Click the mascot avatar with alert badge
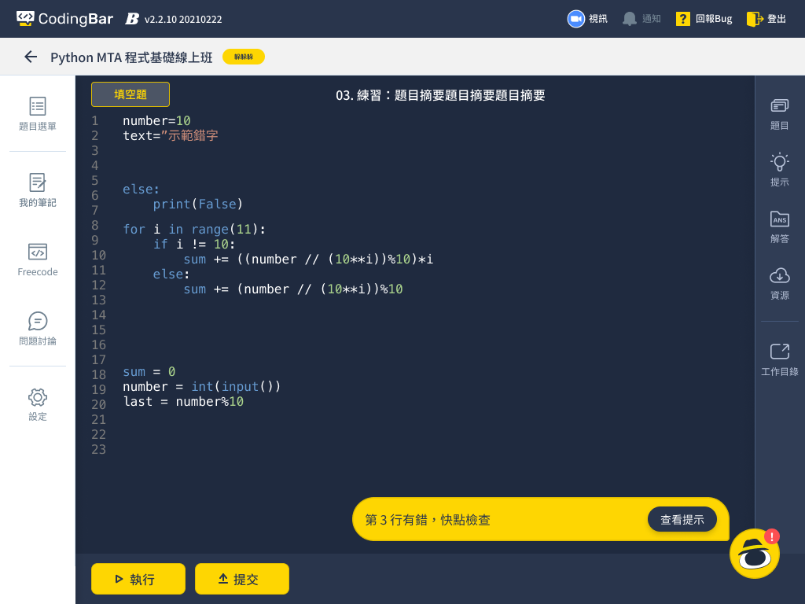The height and width of the screenshot is (604, 805). point(755,554)
